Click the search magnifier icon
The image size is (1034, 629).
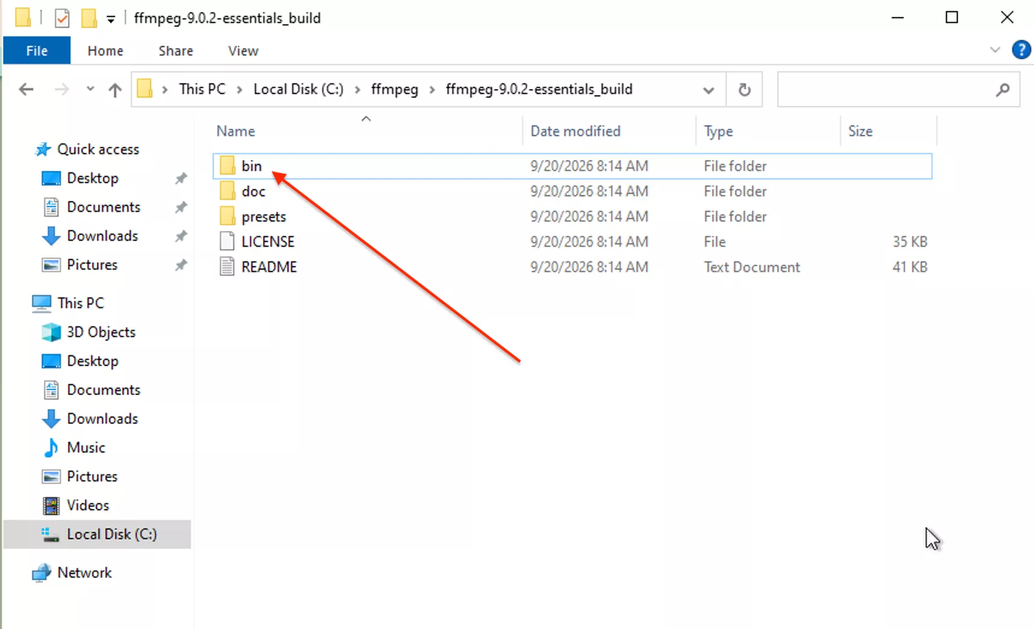[x=1003, y=90]
